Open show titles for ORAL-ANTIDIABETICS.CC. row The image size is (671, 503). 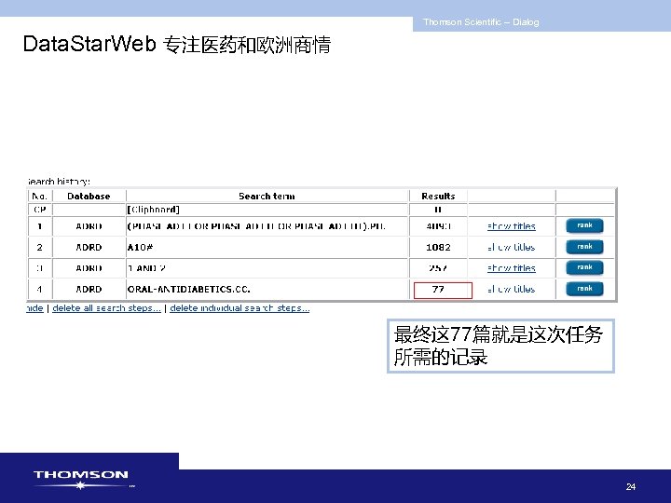(512, 289)
